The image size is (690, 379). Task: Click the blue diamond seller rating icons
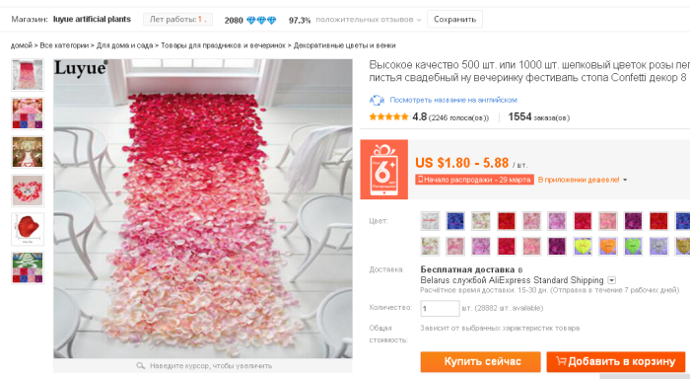tap(261, 21)
